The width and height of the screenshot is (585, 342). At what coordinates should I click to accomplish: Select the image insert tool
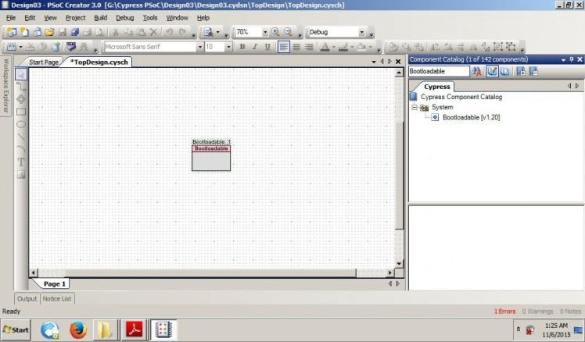[x=21, y=174]
